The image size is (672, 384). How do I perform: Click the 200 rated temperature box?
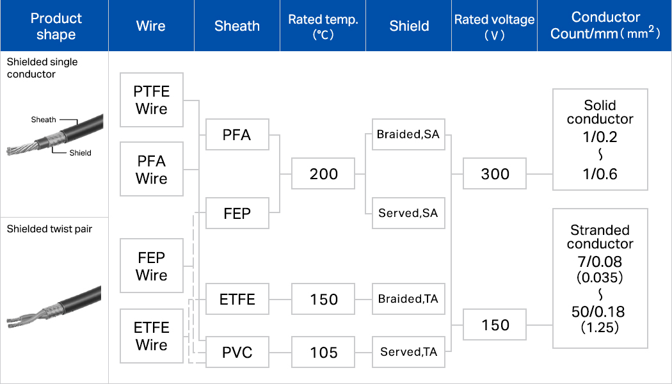click(323, 173)
